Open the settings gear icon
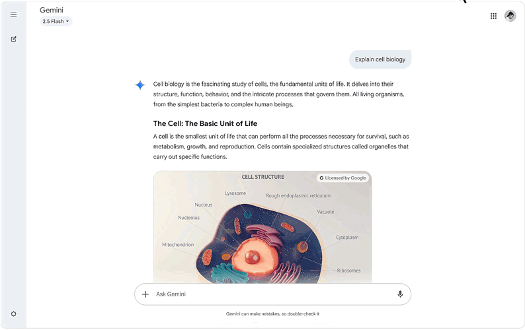 coord(13,314)
